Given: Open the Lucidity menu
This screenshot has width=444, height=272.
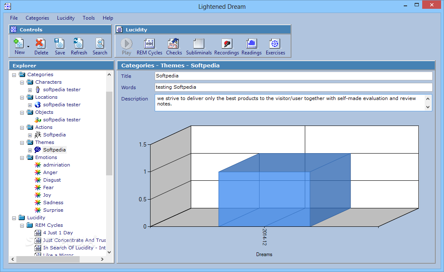Looking at the screenshot, I should coord(66,18).
